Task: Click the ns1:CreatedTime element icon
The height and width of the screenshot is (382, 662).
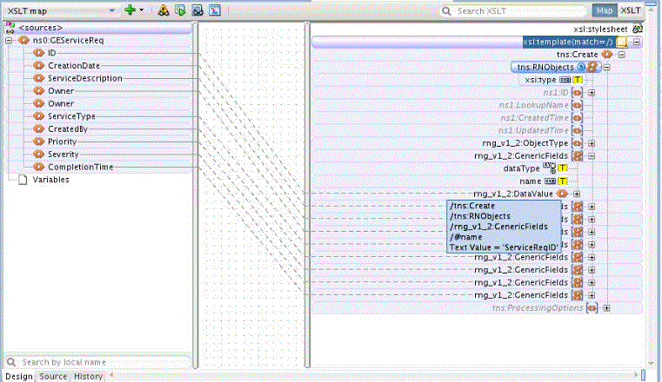Action: pos(577,118)
